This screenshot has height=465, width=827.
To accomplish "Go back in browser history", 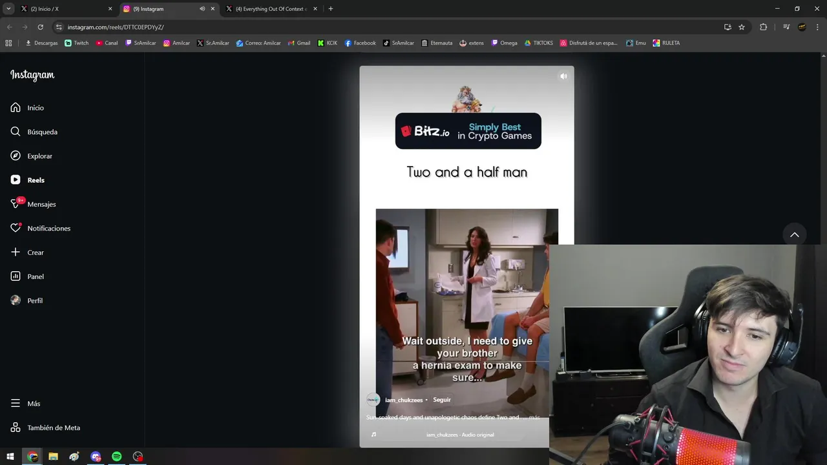I will (9, 27).
